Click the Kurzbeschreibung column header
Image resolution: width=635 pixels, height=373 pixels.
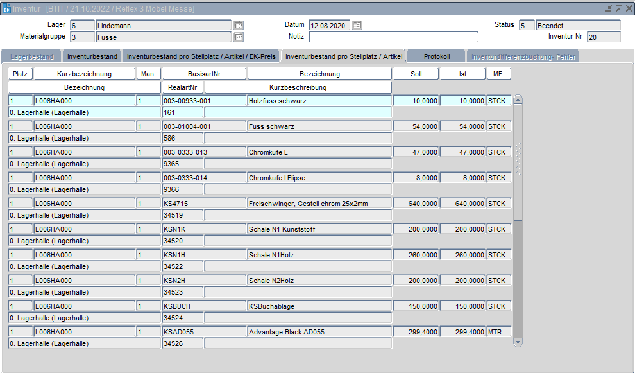[x=298, y=87]
